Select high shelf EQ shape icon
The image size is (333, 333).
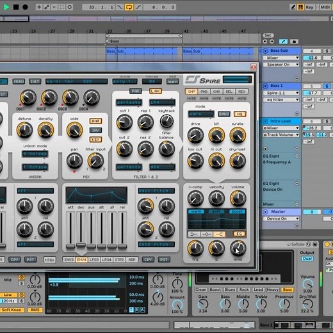219,234
